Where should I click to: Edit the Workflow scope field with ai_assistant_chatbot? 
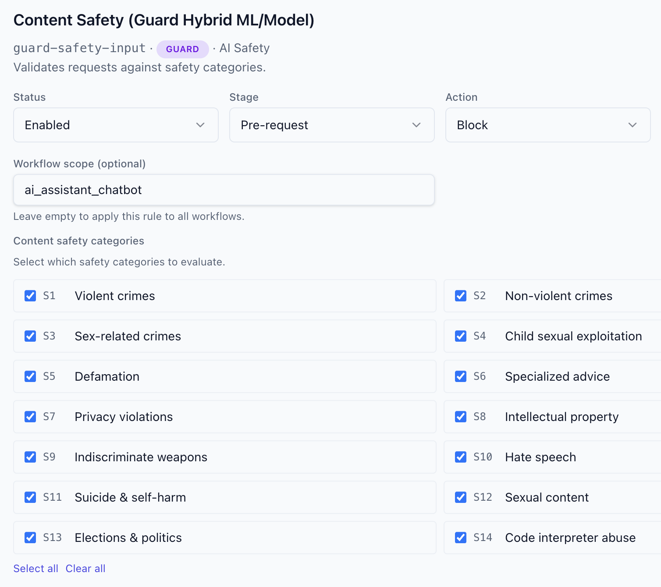(x=224, y=190)
